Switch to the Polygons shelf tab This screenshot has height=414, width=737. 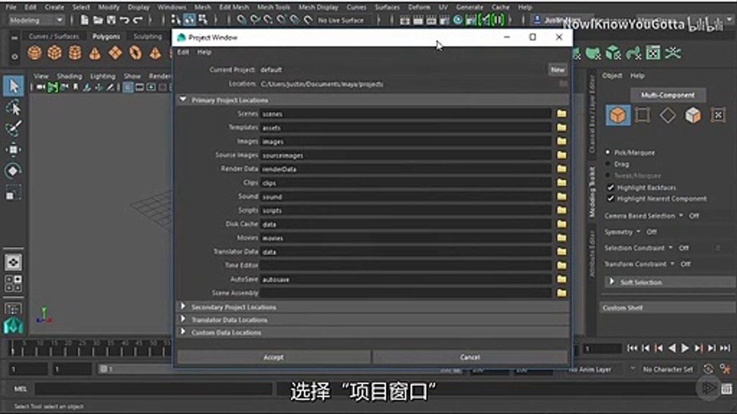[x=107, y=36]
